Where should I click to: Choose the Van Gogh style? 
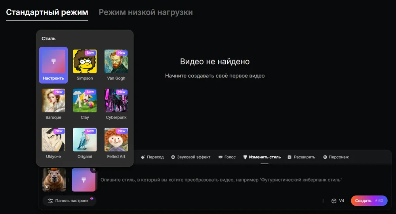tap(116, 62)
